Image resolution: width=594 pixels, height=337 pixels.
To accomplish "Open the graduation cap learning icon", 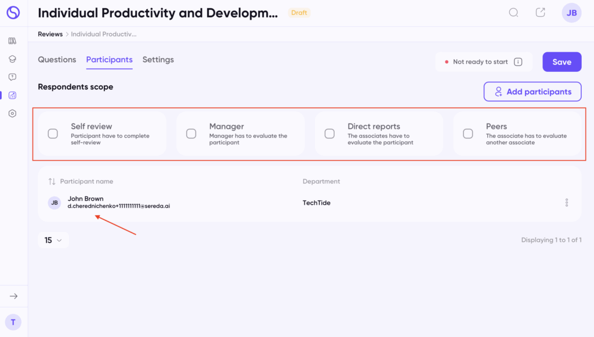I will 13,59.
